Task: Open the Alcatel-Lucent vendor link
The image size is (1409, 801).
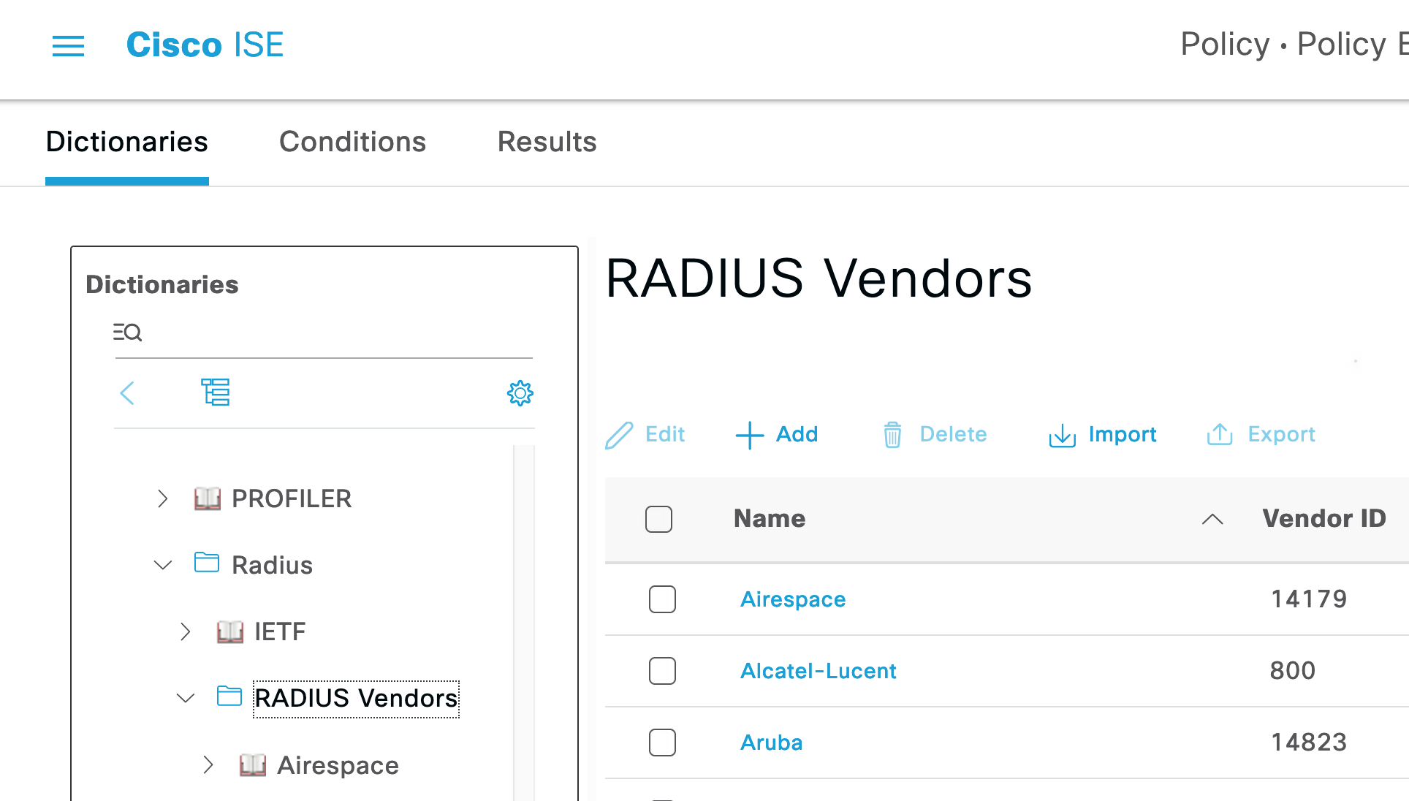Action: tap(818, 670)
